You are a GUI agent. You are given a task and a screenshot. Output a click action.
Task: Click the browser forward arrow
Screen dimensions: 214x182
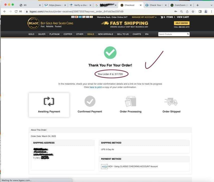(10, 12)
